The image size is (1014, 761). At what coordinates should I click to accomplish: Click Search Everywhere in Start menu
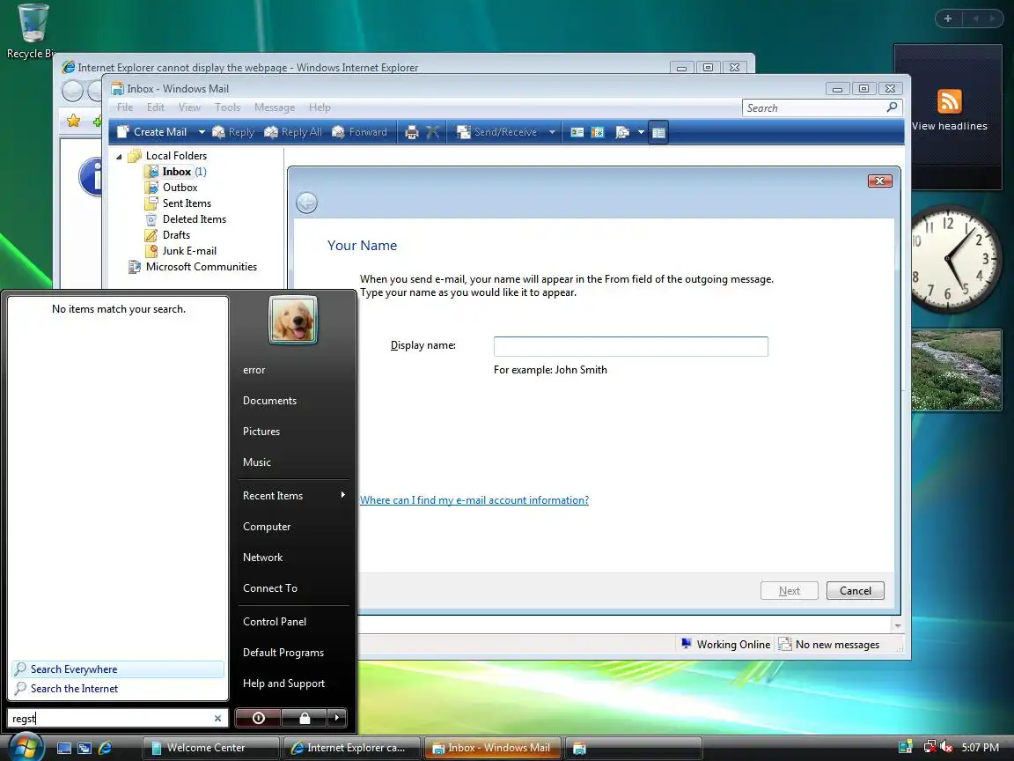coord(118,669)
